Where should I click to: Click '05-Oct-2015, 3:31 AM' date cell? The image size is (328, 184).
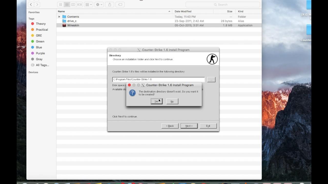[x=189, y=25]
